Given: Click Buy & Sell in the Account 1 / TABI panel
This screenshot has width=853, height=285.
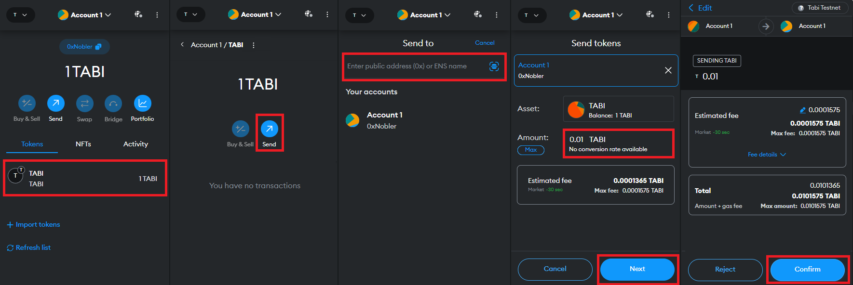Looking at the screenshot, I should (241, 129).
